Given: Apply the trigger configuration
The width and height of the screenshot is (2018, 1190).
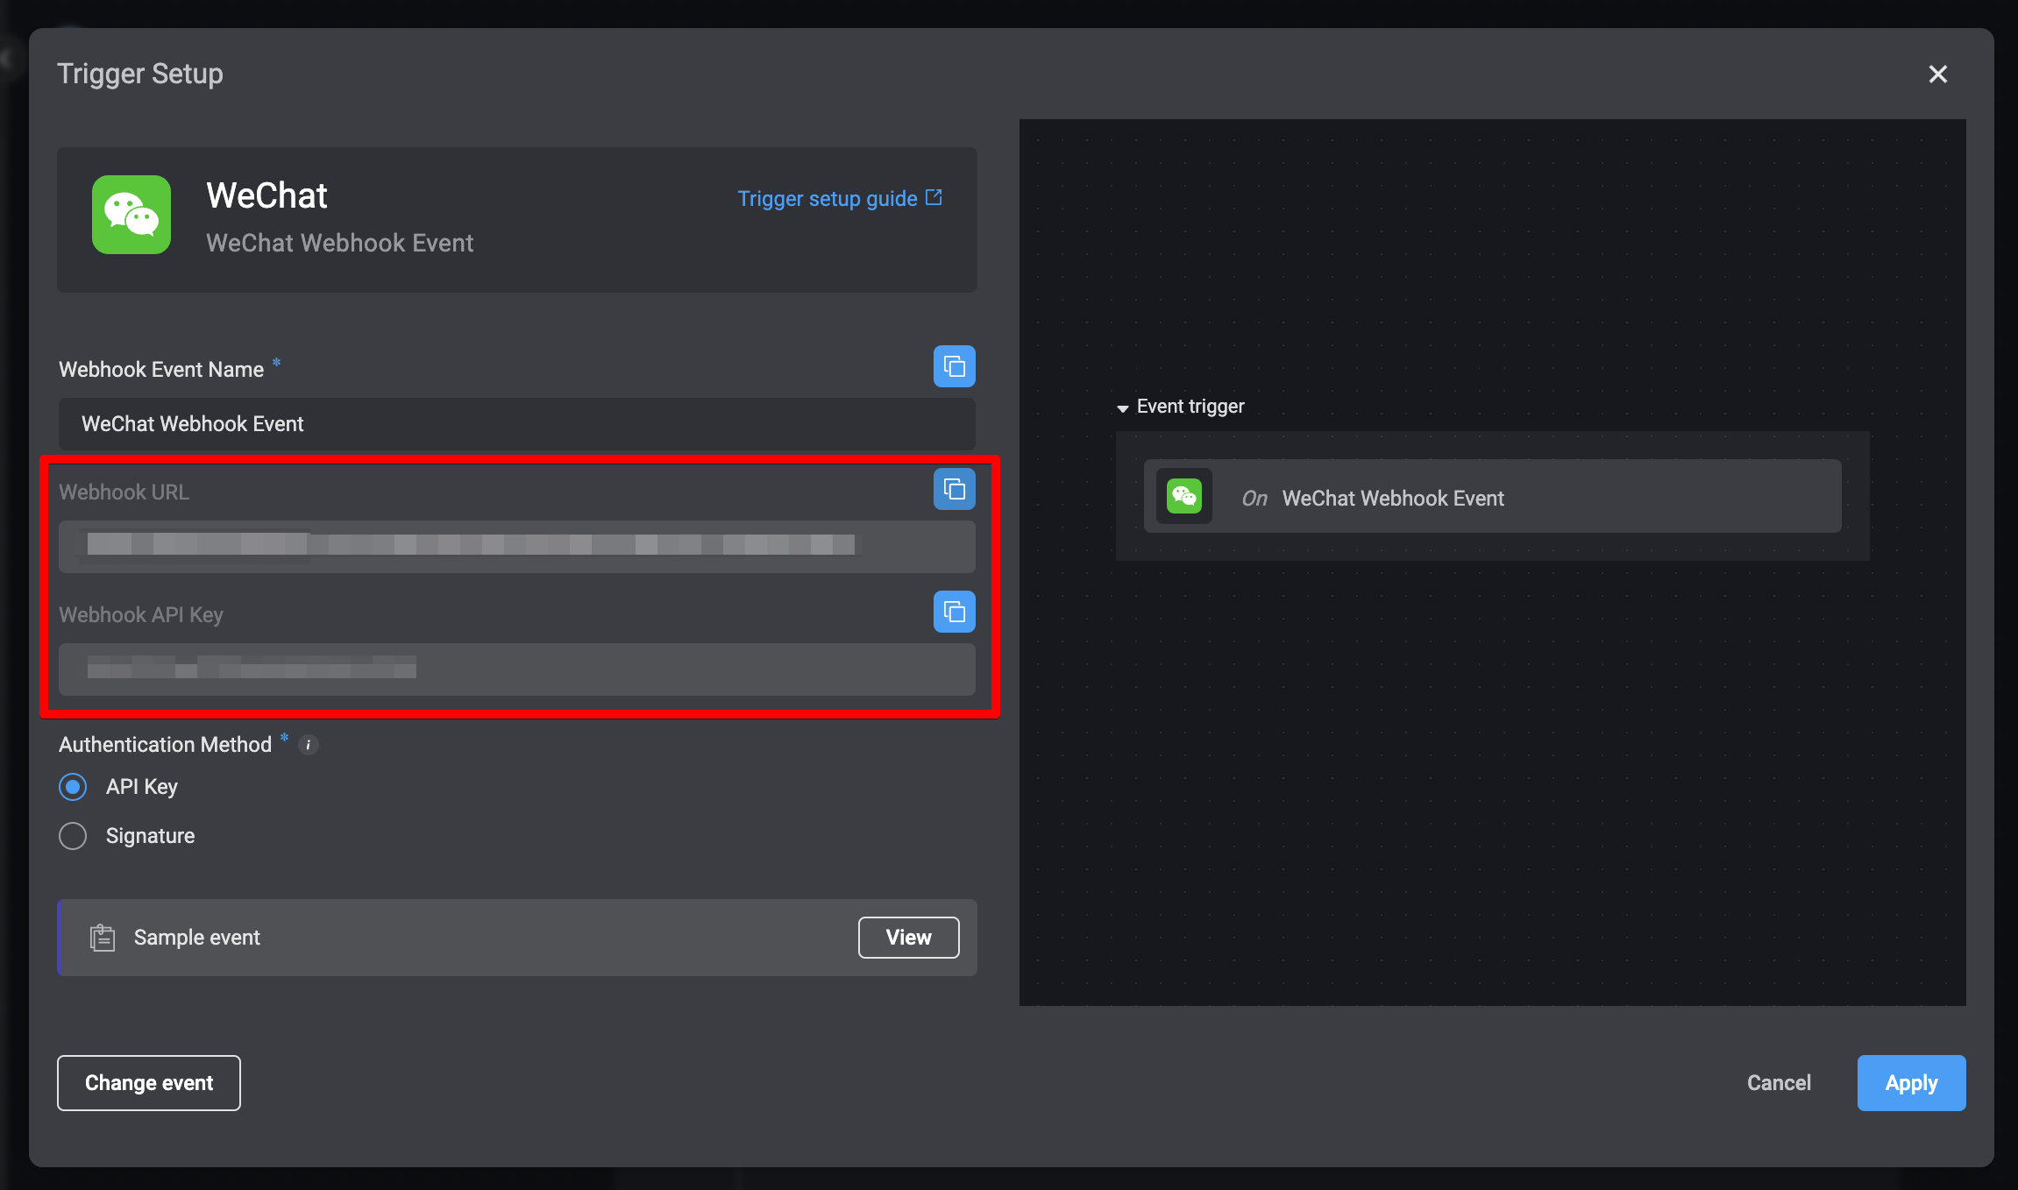Looking at the screenshot, I should (1911, 1083).
